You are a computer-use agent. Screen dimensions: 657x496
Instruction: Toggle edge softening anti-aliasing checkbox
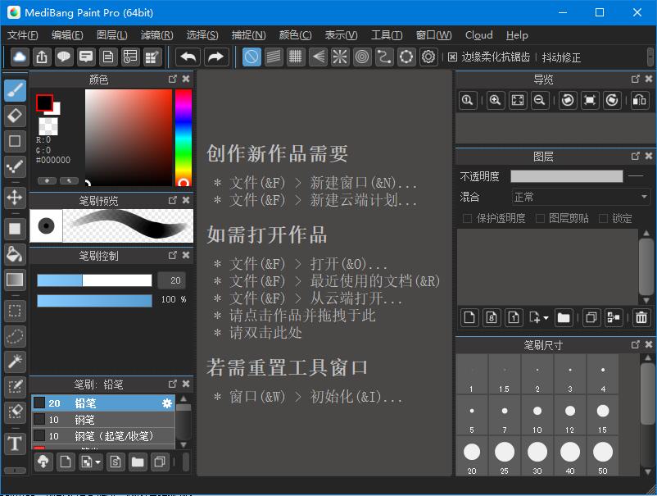452,57
